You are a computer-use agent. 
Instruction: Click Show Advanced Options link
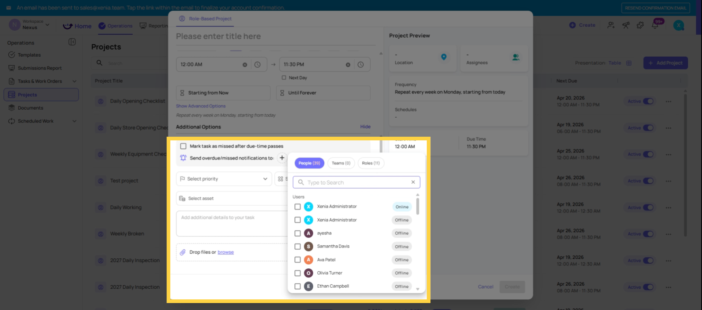click(x=201, y=106)
